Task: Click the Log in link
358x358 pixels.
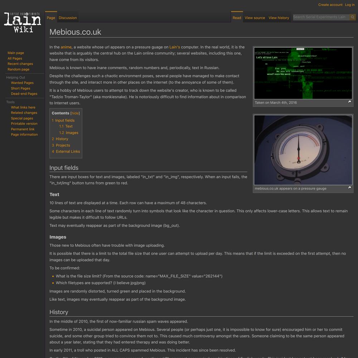Action: coord(349,5)
